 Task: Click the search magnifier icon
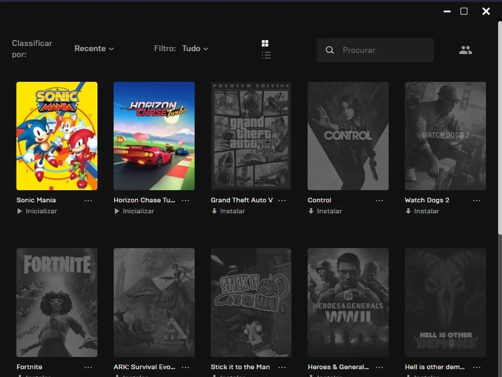pyautogui.click(x=330, y=50)
